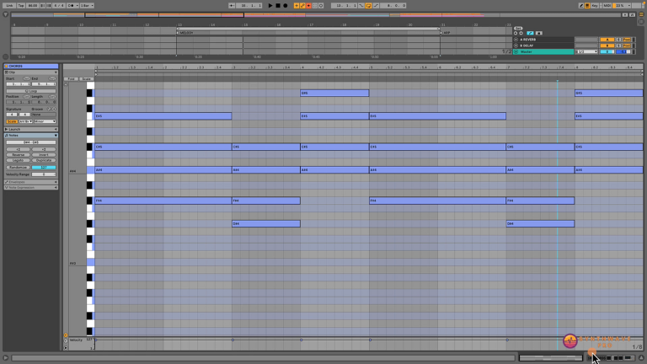Unfold the B DELAY track
This screenshot has width=647, height=364.
point(516,45)
